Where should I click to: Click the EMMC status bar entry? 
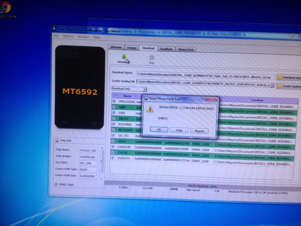(x=174, y=189)
